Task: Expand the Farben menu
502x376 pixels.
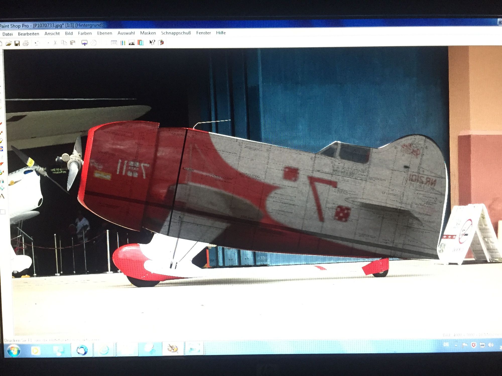Action: point(85,33)
